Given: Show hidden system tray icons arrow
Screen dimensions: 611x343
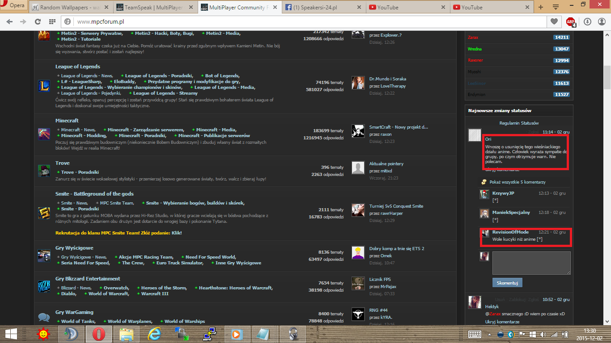Looking at the screenshot, I should tap(490, 334).
